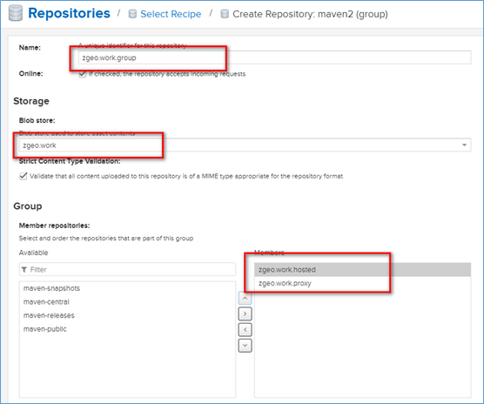Open the Blob store dropdown arrow
Screen dimensions: 484x404
(464, 145)
